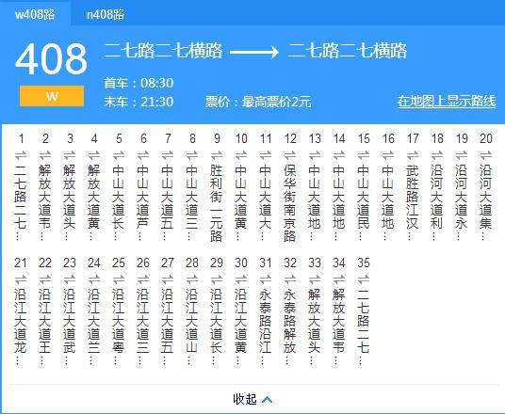Select stop 15 中山大道民…
The height and width of the screenshot is (414, 505).
[364, 202]
